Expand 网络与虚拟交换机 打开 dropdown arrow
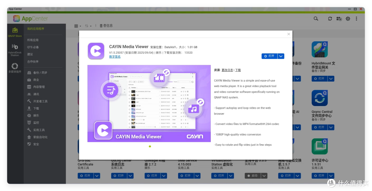The image size is (372, 191). coord(298,176)
